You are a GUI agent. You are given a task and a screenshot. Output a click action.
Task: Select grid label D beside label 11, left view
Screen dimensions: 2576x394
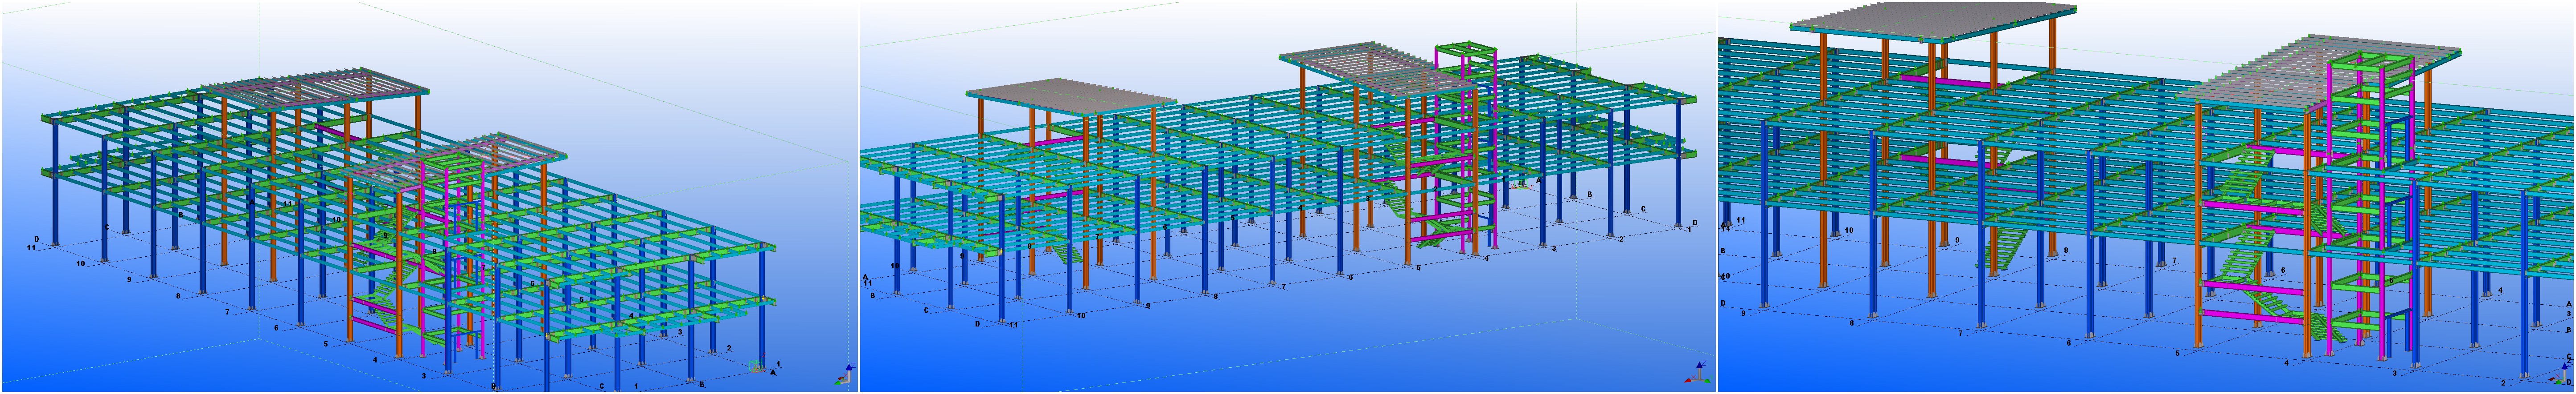[x=37, y=239]
